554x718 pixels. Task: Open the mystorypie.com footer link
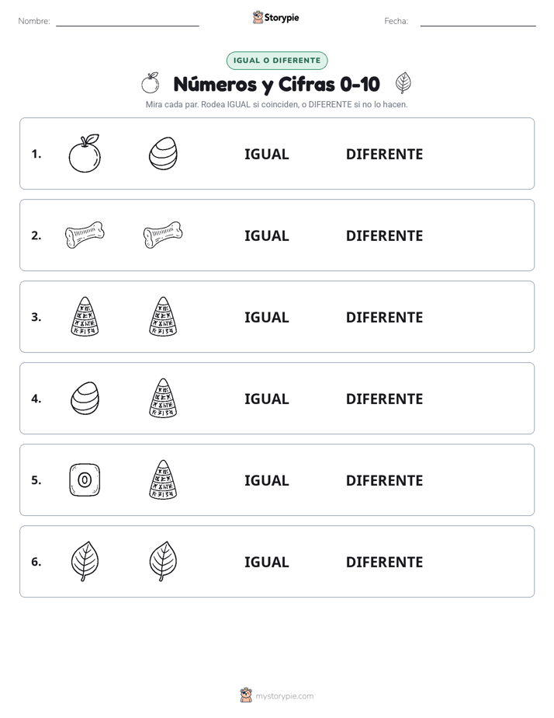pos(284,696)
